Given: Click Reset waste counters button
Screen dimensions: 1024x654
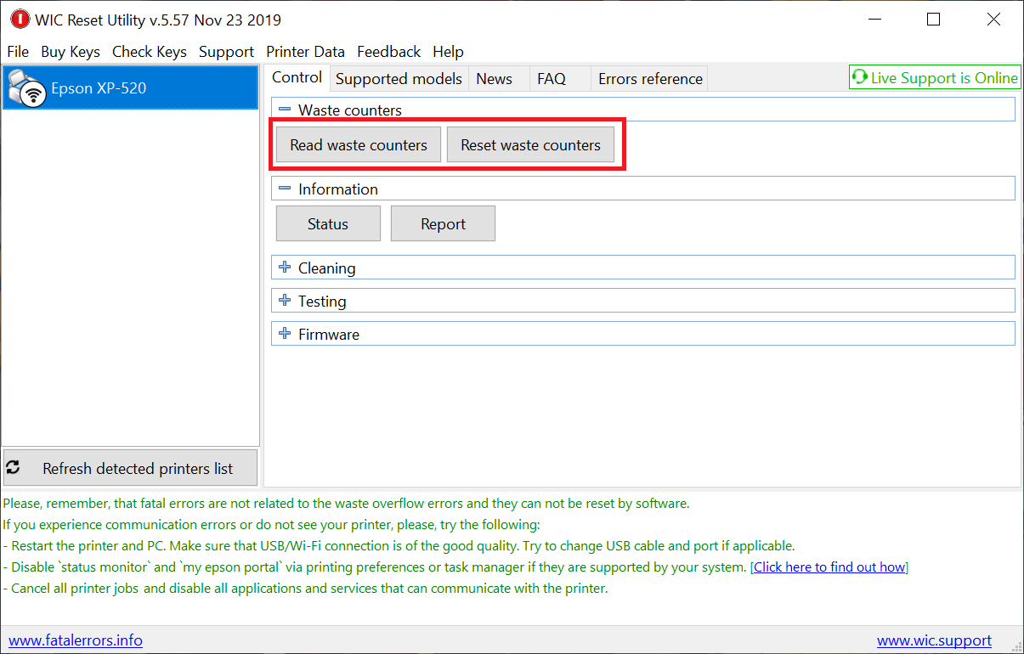Looking at the screenshot, I should (x=531, y=145).
